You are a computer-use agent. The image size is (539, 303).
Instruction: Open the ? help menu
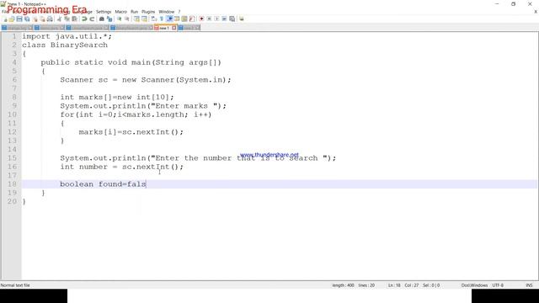click(x=179, y=12)
